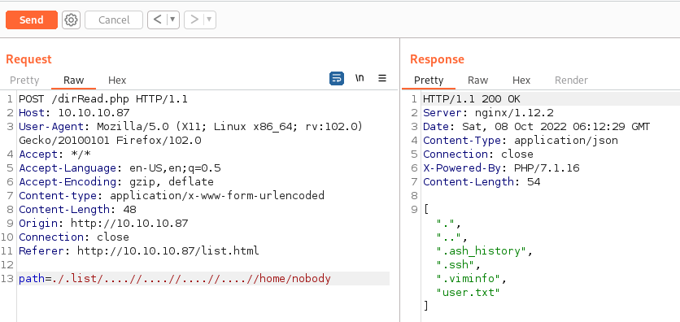
Task: Click the Date header in response
Action: click(x=537, y=127)
